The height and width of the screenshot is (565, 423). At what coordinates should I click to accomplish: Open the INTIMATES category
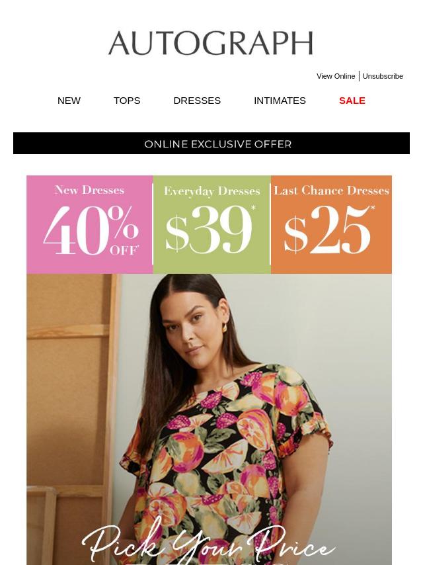(x=280, y=101)
